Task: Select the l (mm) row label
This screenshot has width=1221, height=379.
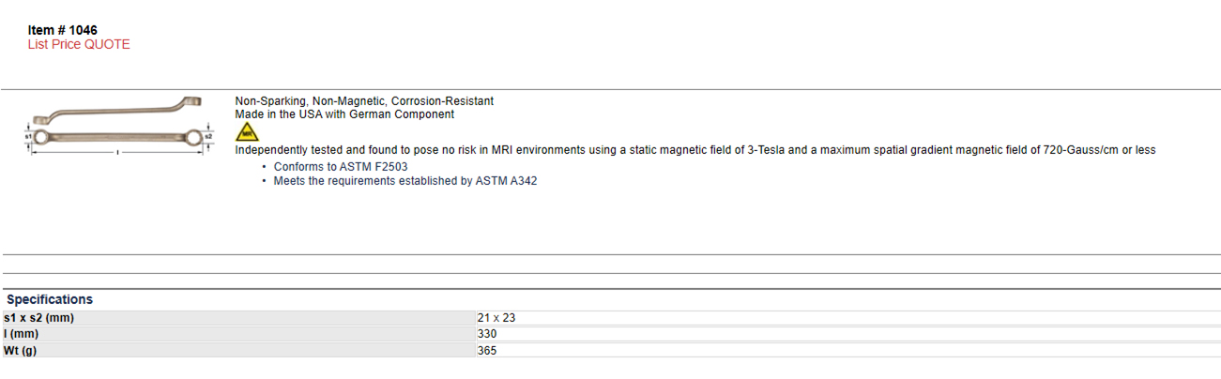Action: click(21, 334)
